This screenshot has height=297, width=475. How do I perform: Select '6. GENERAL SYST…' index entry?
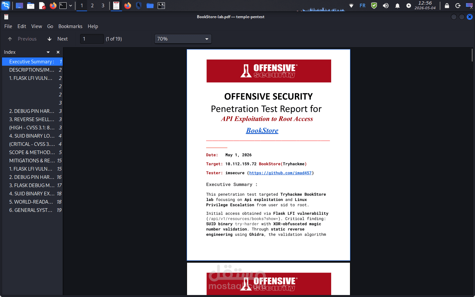(32, 210)
